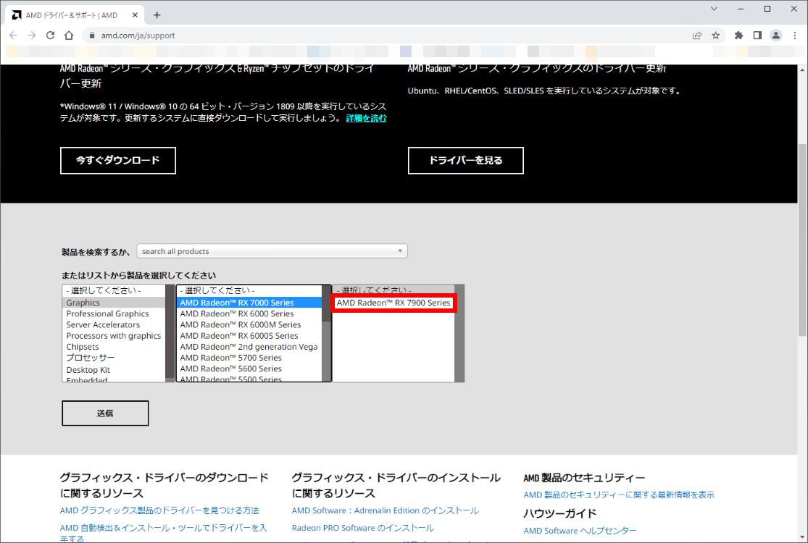The image size is (808, 543).
Task: Open the tab search chevron
Action: (715, 9)
